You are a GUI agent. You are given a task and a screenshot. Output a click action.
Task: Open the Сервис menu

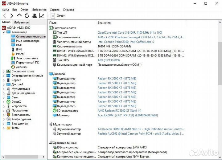point(55,10)
